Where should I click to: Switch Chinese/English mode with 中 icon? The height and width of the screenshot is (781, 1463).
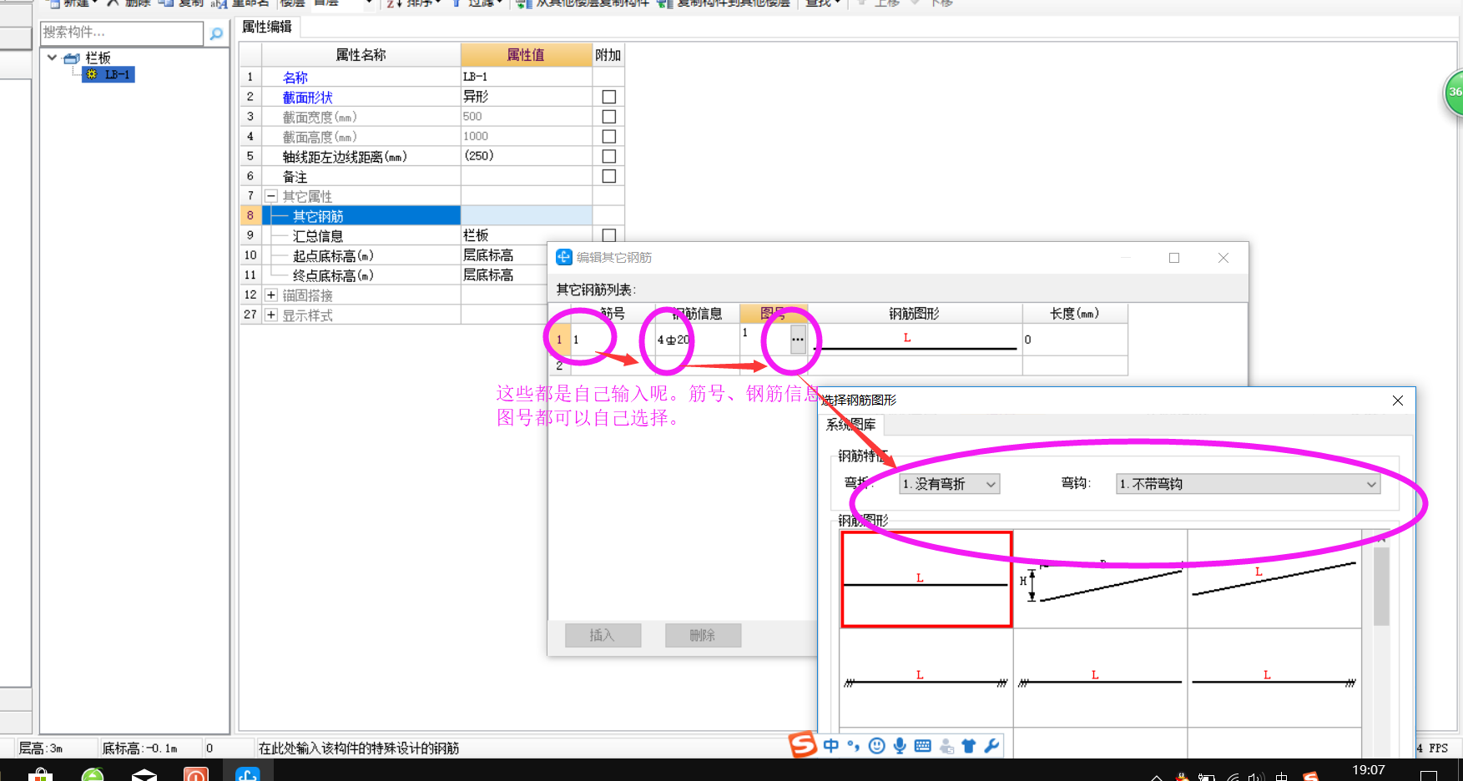(831, 745)
